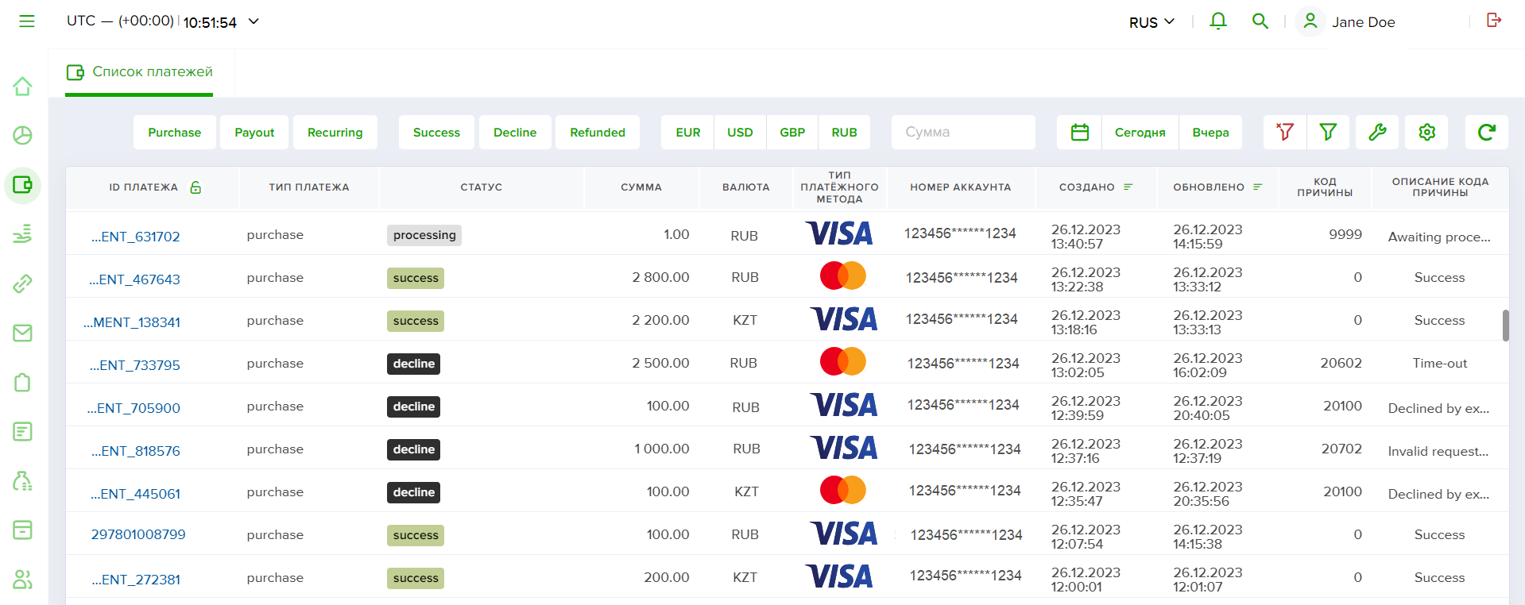Open the shopping bag sidebar icon
Screen dimensions: 1525x605
coord(23,382)
